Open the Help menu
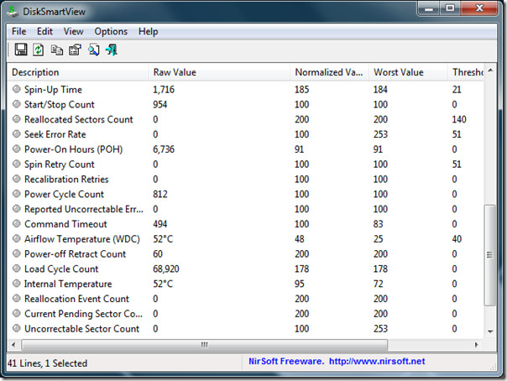 click(148, 31)
